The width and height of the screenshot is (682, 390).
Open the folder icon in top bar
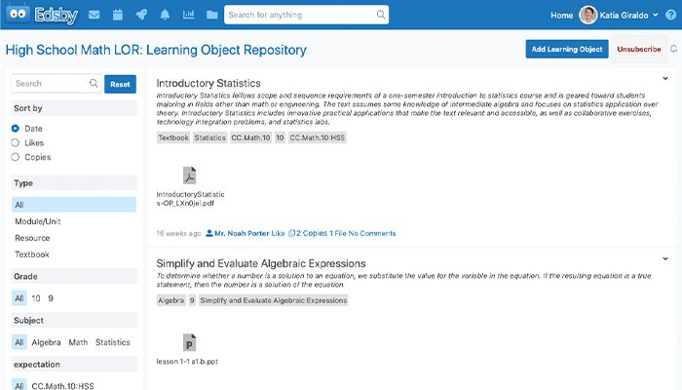[211, 16]
